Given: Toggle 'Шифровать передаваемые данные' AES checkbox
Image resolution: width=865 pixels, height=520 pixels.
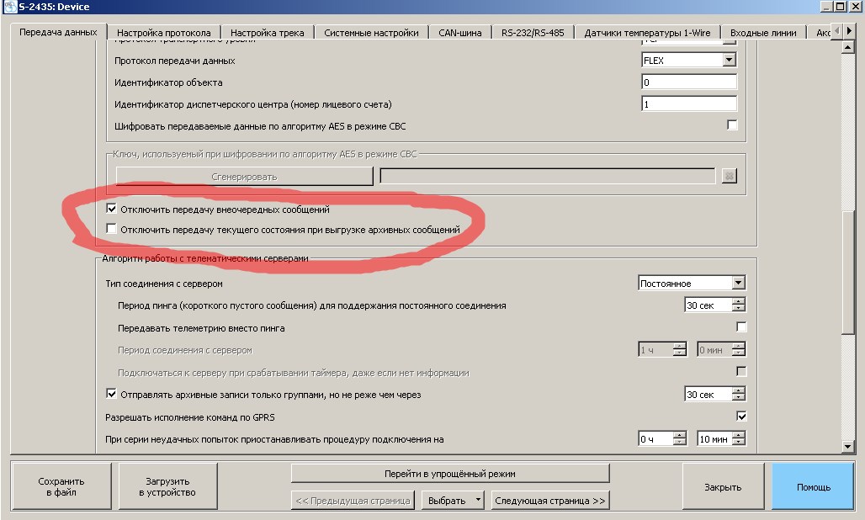Looking at the screenshot, I should (732, 125).
